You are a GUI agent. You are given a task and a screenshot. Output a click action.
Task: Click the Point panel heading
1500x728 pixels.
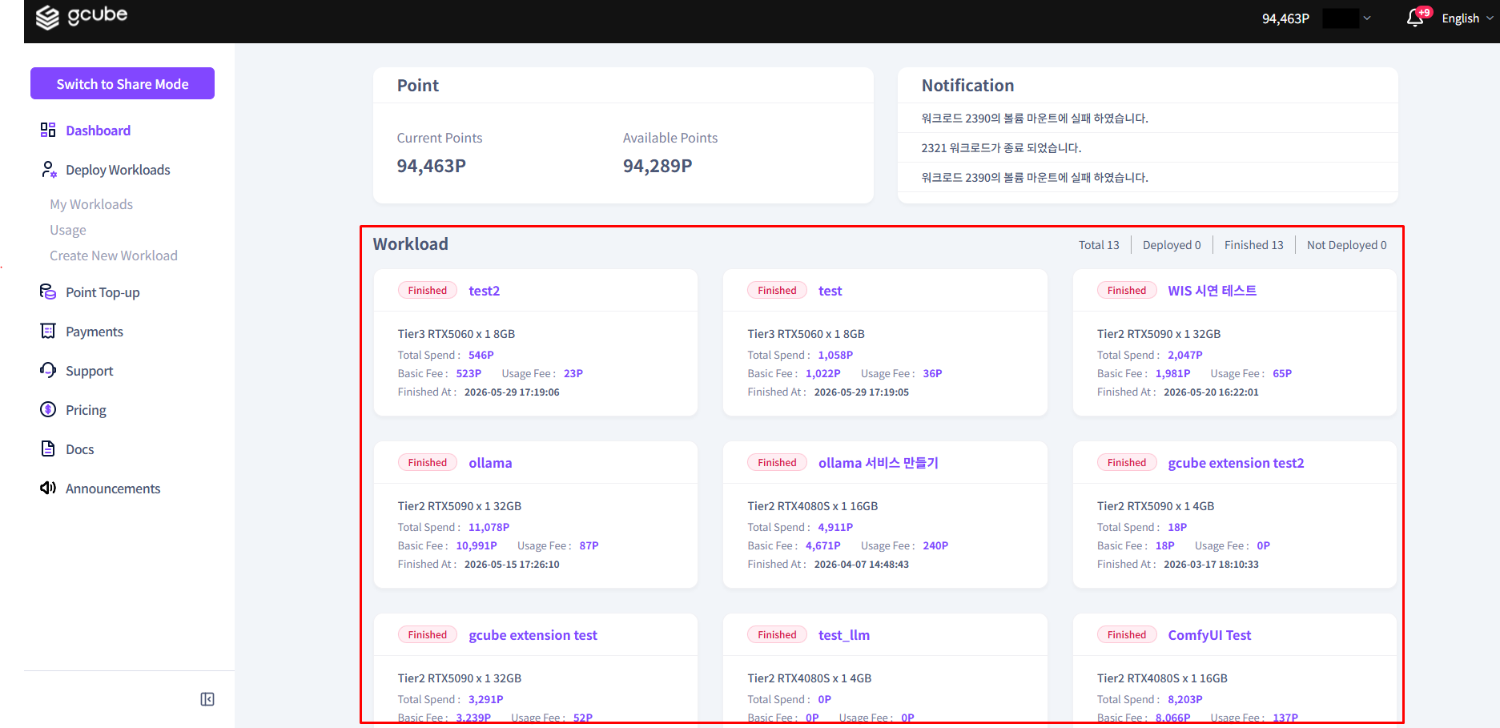coord(418,86)
